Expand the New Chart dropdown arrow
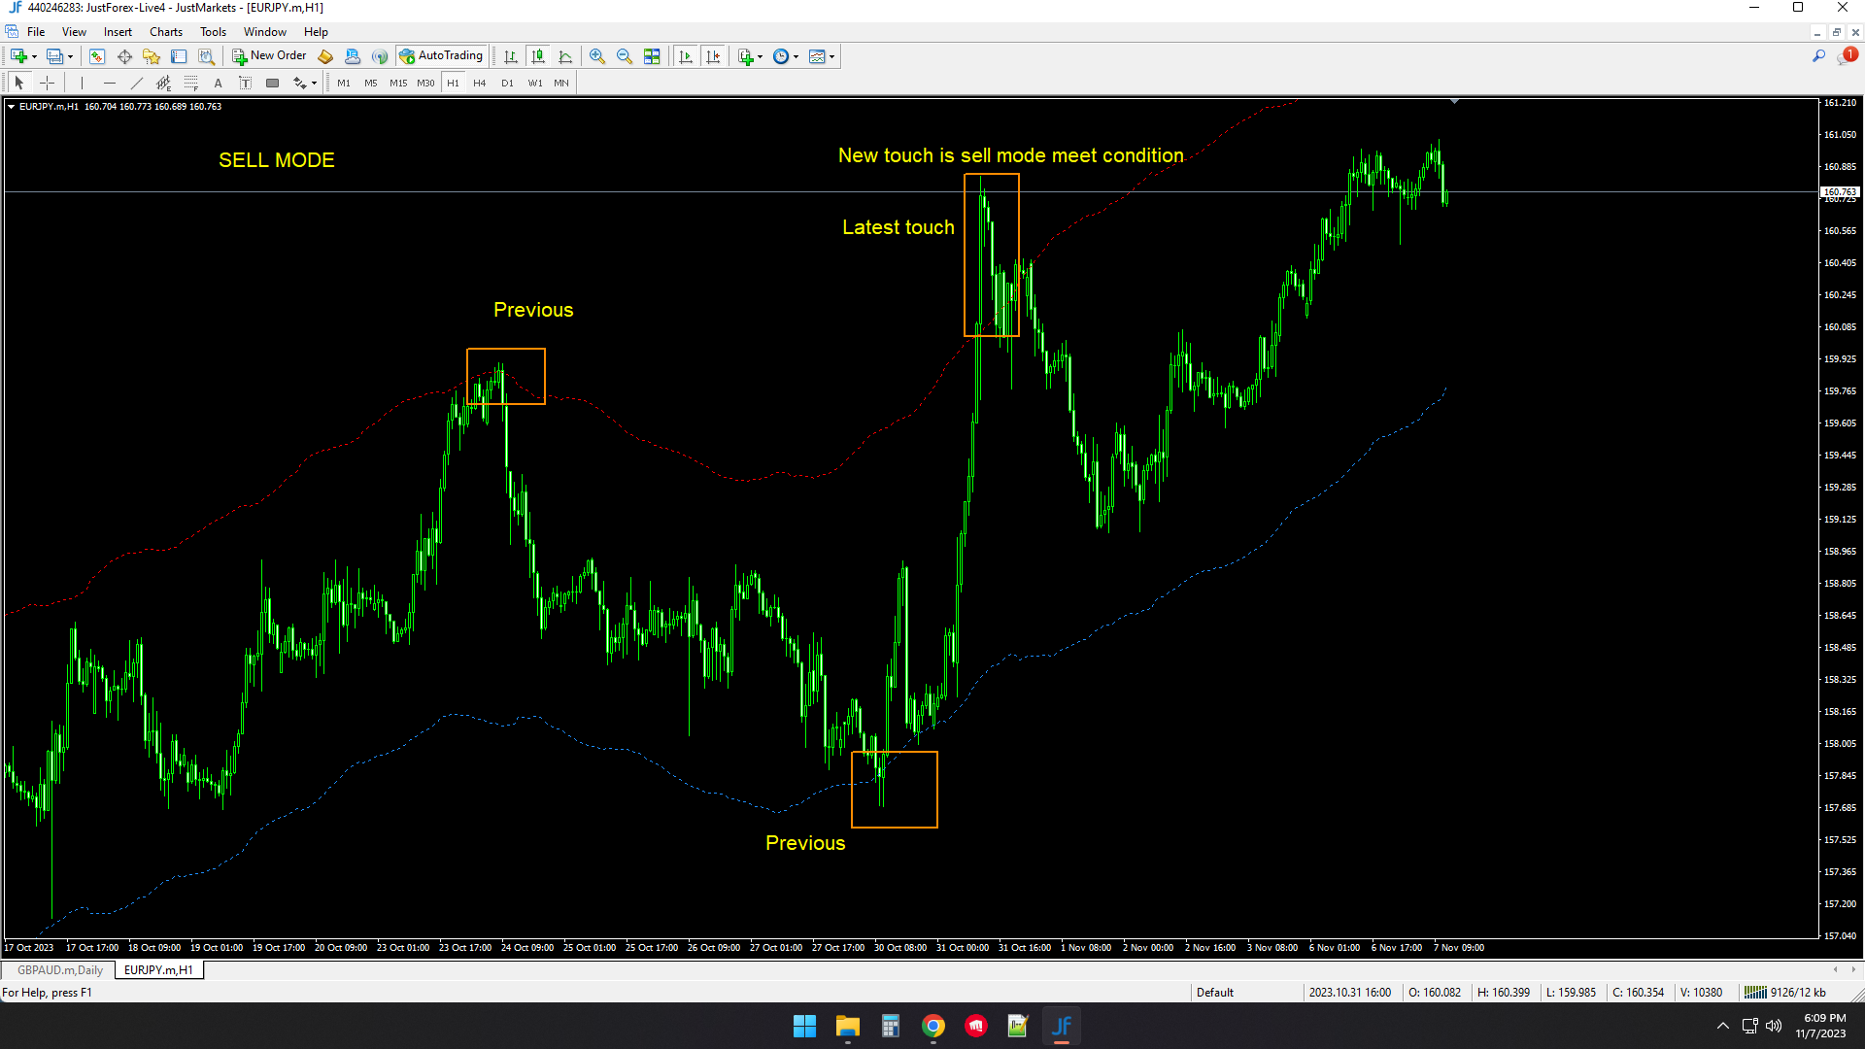 [x=34, y=56]
